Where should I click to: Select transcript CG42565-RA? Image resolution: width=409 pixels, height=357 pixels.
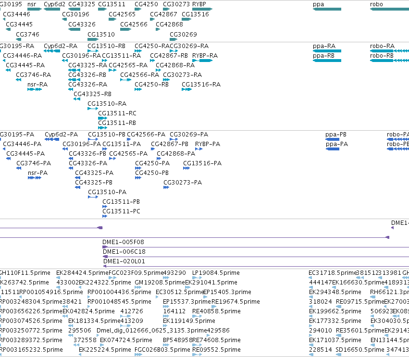pyautogui.click(x=128, y=65)
